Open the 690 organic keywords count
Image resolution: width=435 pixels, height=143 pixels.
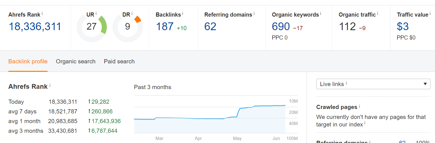point(281,27)
